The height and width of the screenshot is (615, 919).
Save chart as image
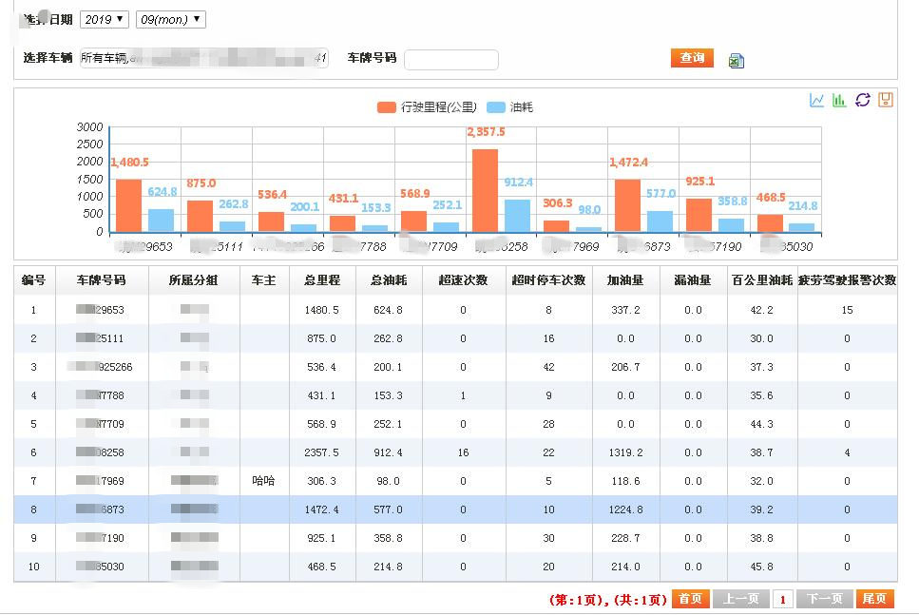(x=886, y=100)
